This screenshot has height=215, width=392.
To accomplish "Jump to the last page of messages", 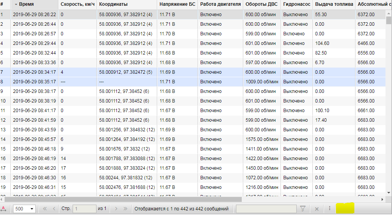I will pos(125,208).
